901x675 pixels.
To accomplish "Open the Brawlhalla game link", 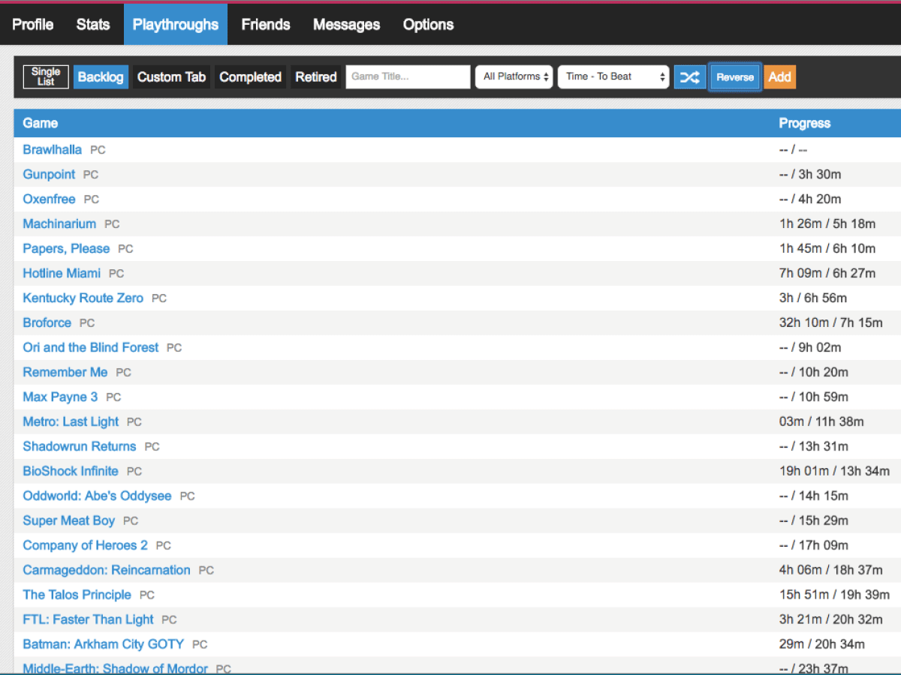I will click(53, 149).
